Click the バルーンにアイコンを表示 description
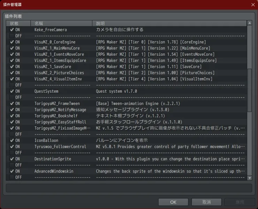The image size is (258, 209). [x=122, y=140]
